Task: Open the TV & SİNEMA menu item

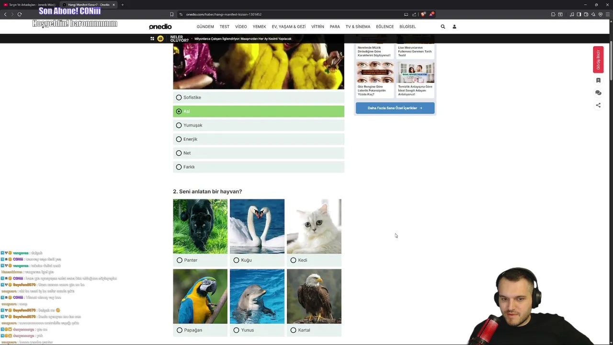Action: coord(358,27)
